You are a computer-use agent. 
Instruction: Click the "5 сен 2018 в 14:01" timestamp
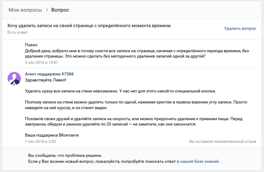click(x=41, y=62)
